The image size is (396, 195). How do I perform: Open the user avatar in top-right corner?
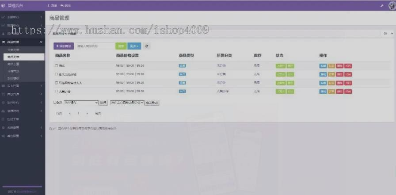coord(392,6)
